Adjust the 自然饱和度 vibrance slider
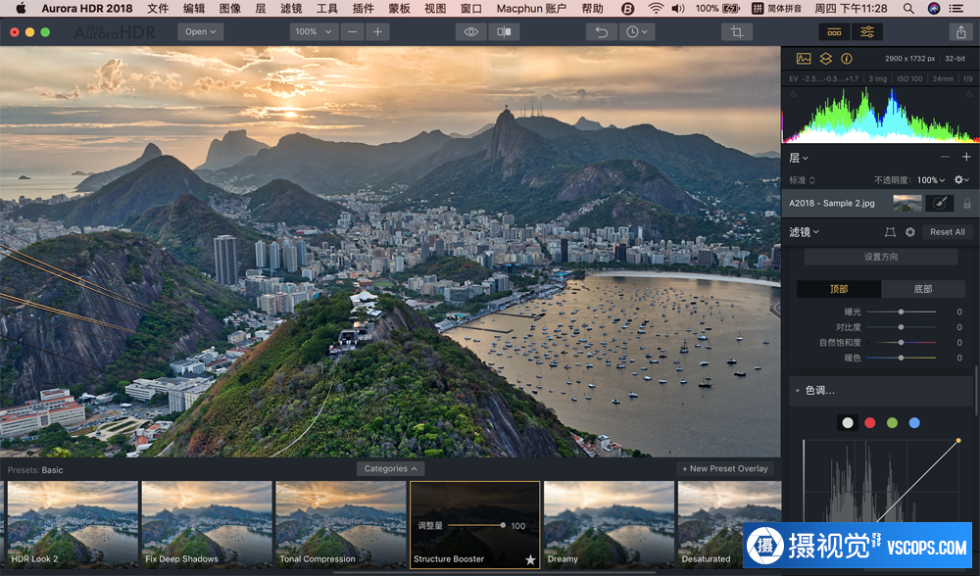Image resolution: width=980 pixels, height=576 pixels. point(901,342)
